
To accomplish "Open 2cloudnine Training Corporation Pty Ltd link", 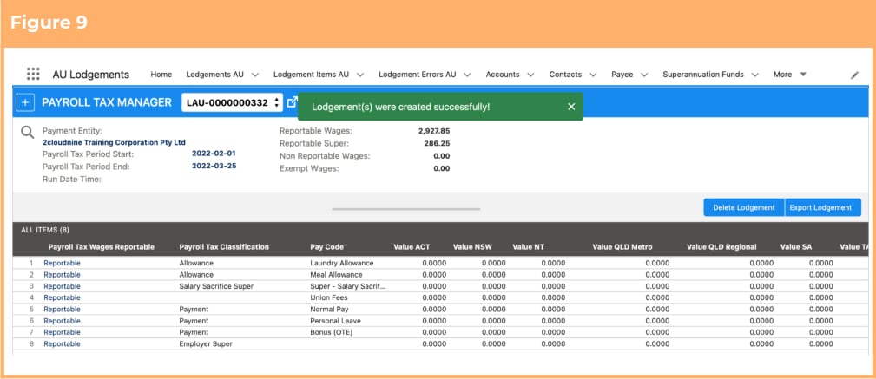I will click(x=114, y=143).
